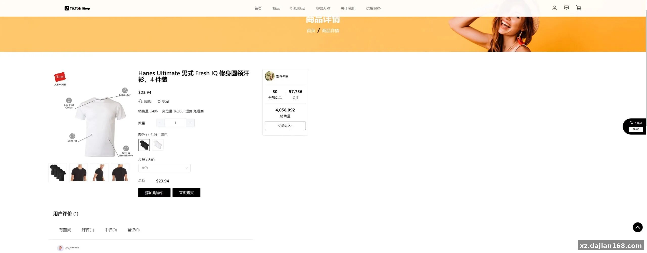Select the 好评(1) review tab
The width and height of the screenshot is (647, 253).
point(88,230)
